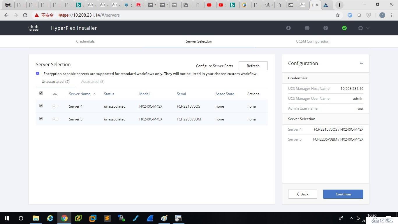Image resolution: width=398 pixels, height=224 pixels.
Task: Click the locator LED column header icon
Action: click(55, 94)
